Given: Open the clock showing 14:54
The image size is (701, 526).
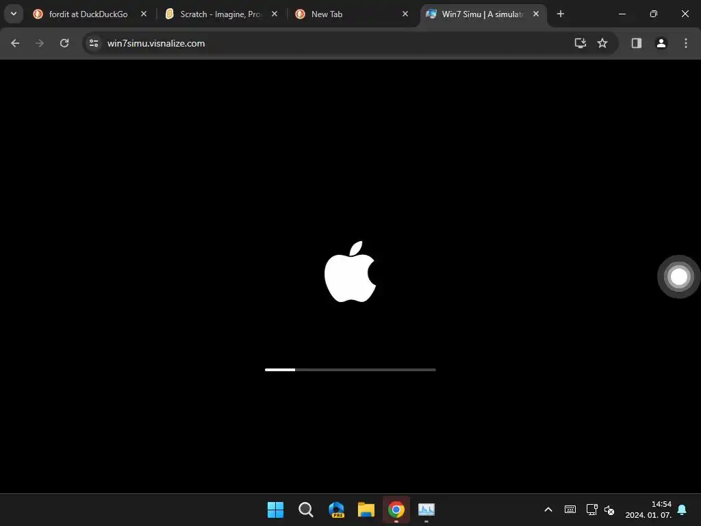Looking at the screenshot, I should pos(649,510).
